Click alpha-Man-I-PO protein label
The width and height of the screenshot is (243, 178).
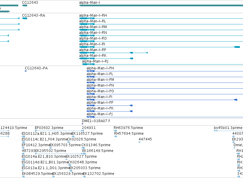tap(100, 91)
